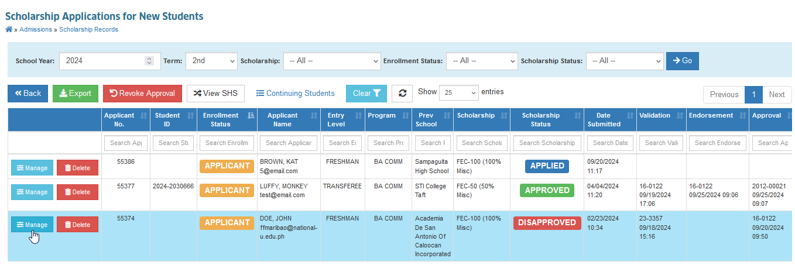Sort by Applicant No. column arrows
Image resolution: width=795 pixels, height=265 pixels.
(143, 116)
